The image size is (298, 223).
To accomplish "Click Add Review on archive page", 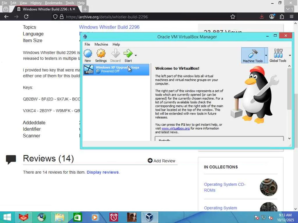I will 161,161.
